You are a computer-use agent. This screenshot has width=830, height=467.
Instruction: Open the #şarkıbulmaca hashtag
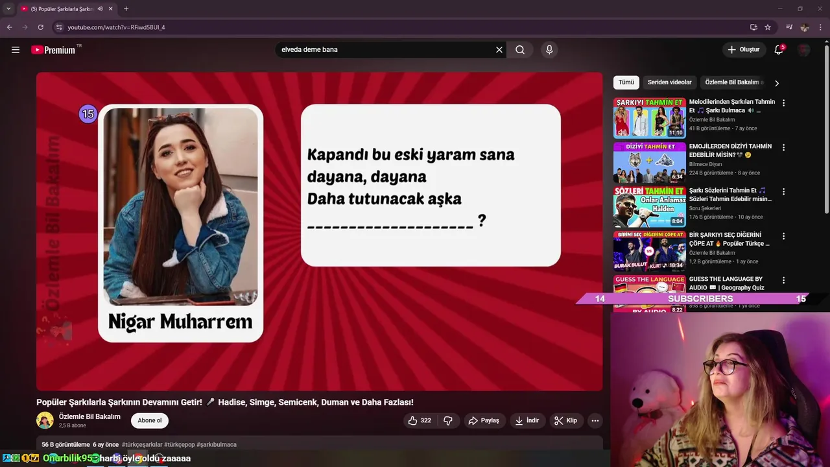click(217, 445)
